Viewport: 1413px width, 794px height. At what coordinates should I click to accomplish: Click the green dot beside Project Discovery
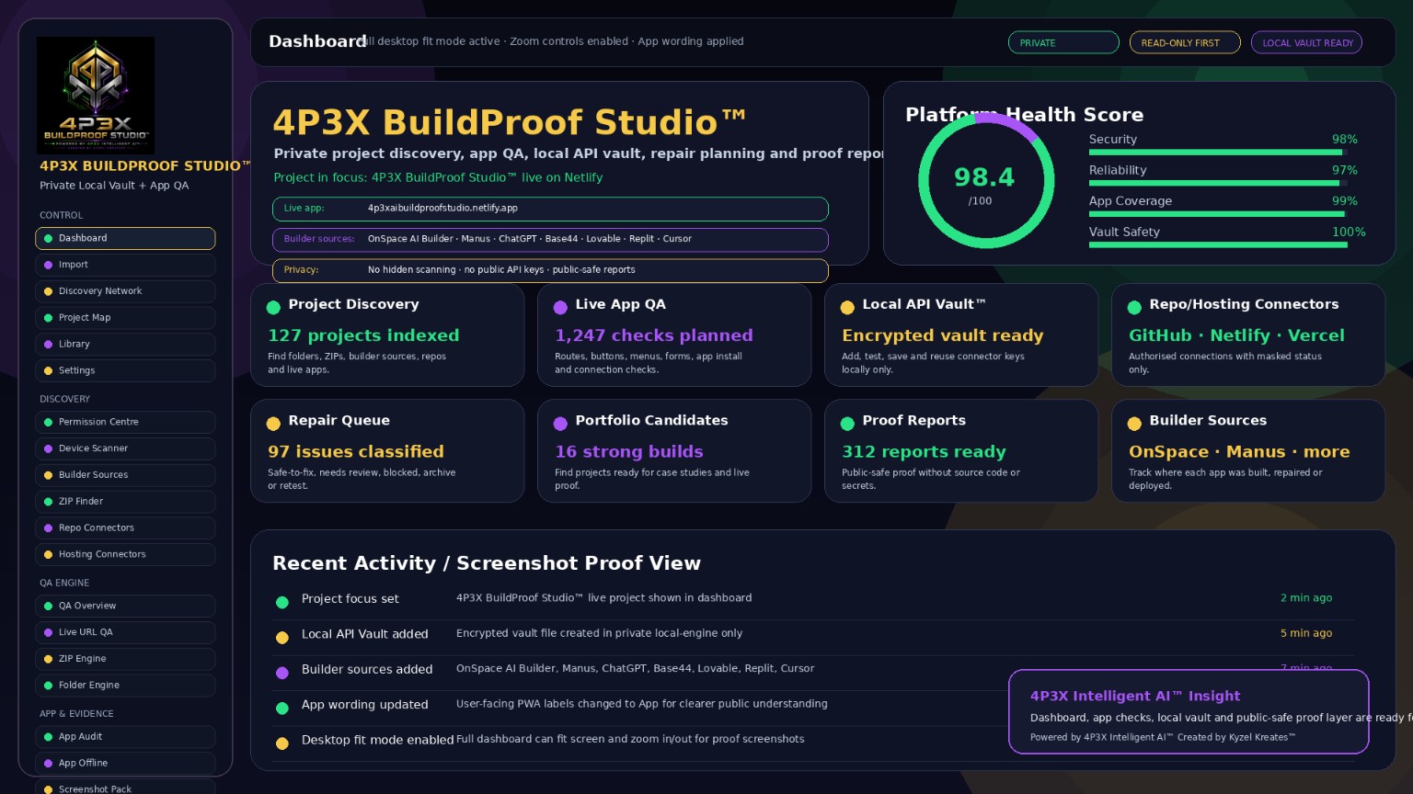[x=273, y=308]
